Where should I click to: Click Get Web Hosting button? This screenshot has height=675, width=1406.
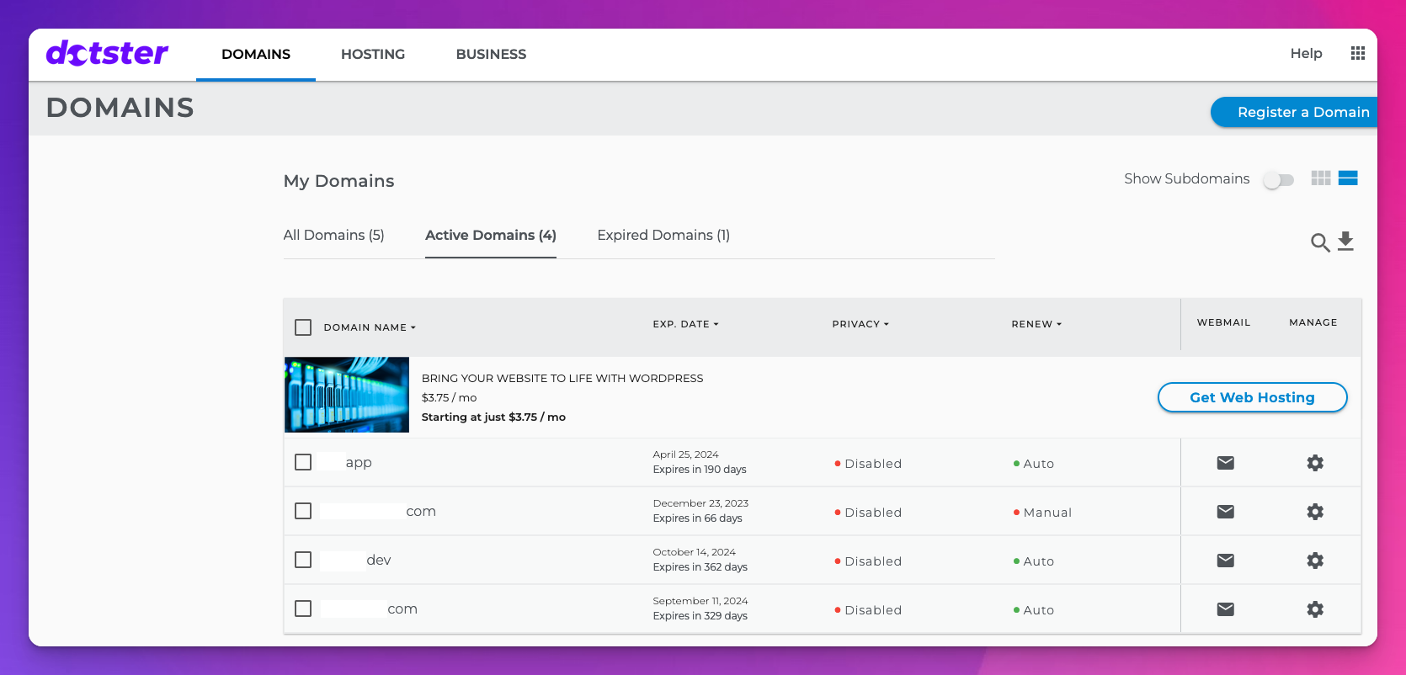(x=1252, y=397)
